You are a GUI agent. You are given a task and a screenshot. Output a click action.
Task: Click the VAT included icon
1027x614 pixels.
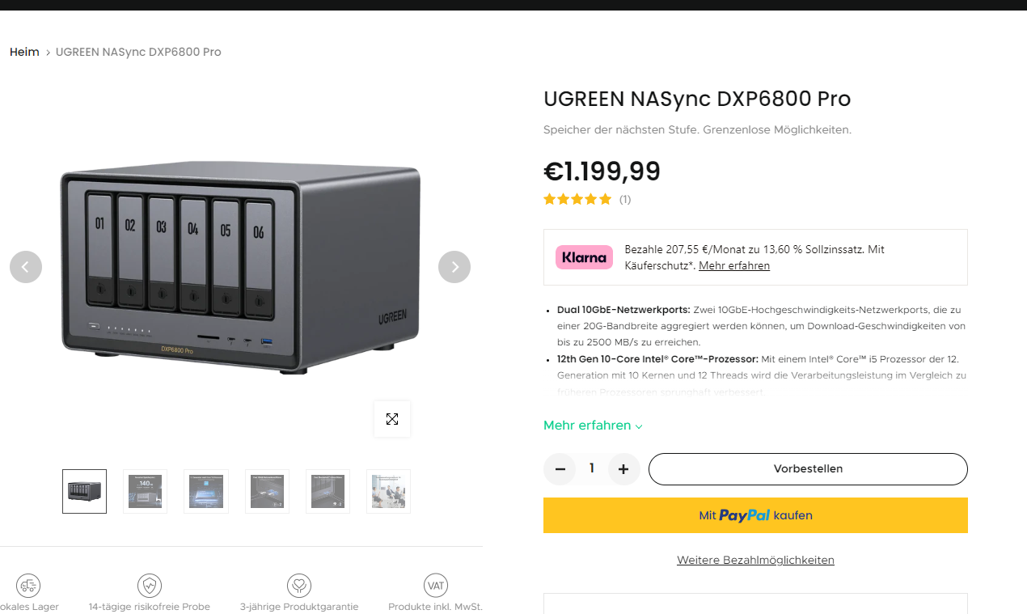pyautogui.click(x=436, y=585)
